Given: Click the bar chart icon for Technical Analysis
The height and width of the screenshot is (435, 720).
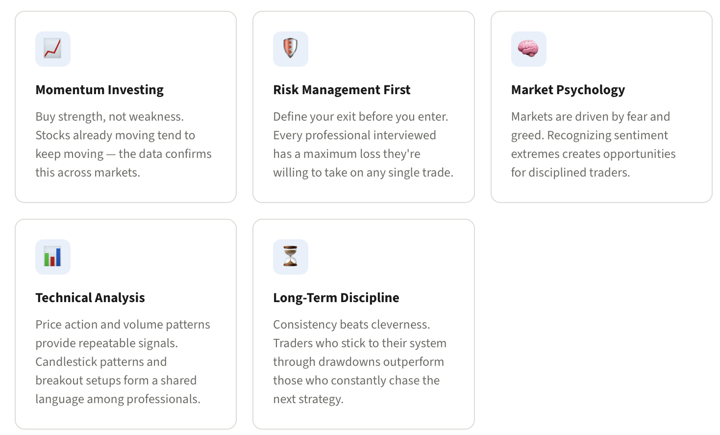Looking at the screenshot, I should [x=53, y=257].
